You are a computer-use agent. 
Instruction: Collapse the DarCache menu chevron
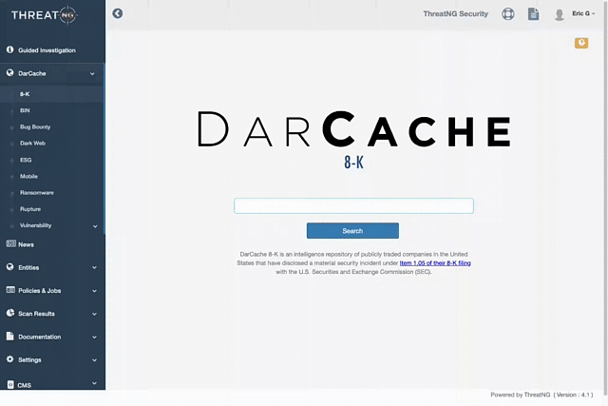92,73
